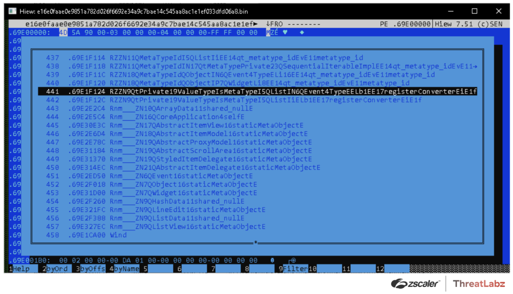The width and height of the screenshot is (513, 294).
Task: Click the Hiew window icon in title bar
Action: click(x=13, y=11)
